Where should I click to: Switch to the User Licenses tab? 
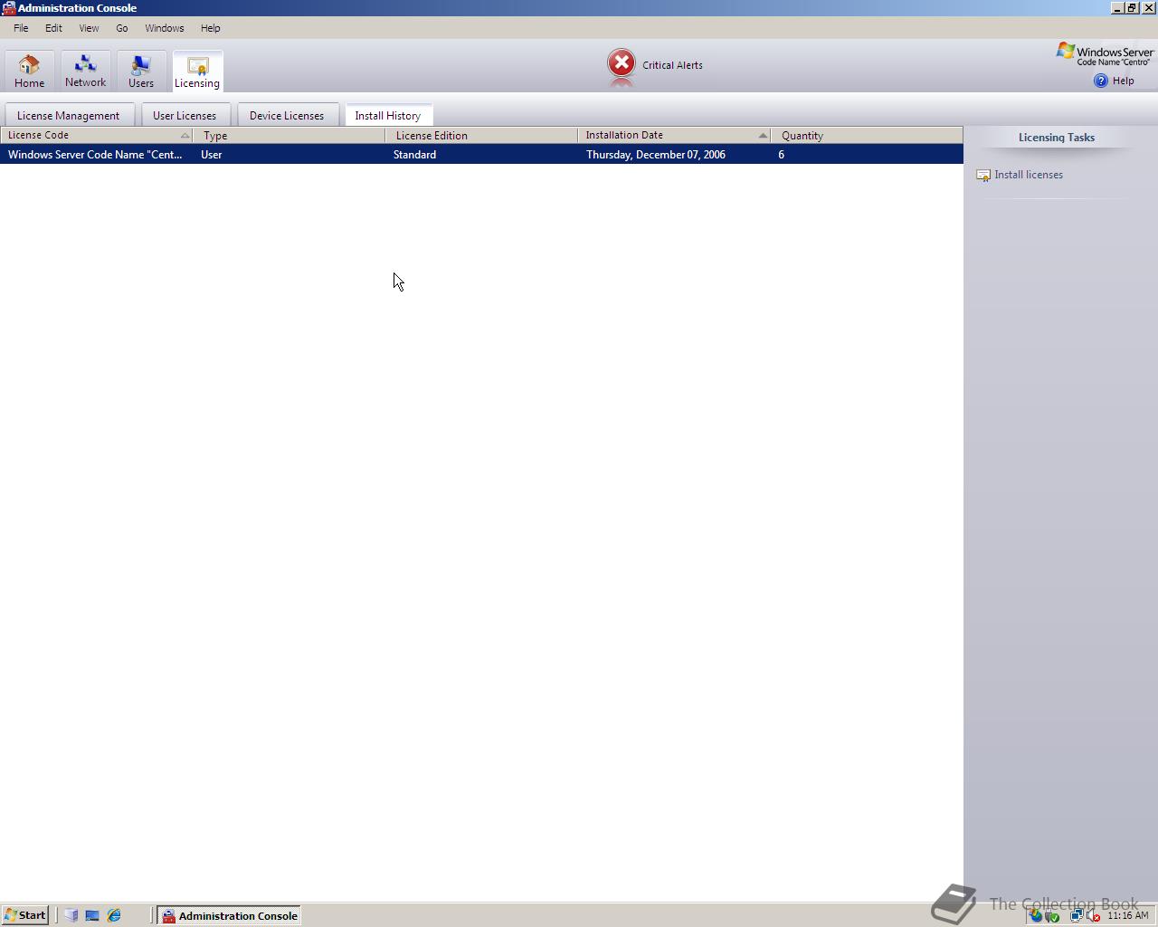click(185, 116)
